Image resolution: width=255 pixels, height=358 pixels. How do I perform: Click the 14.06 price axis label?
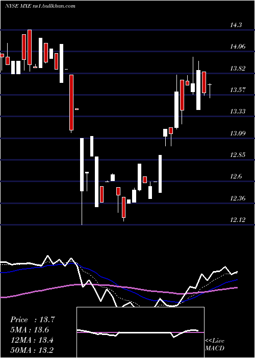point(238,47)
